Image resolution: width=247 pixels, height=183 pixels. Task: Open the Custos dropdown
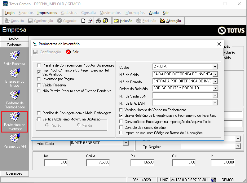click(x=215, y=67)
